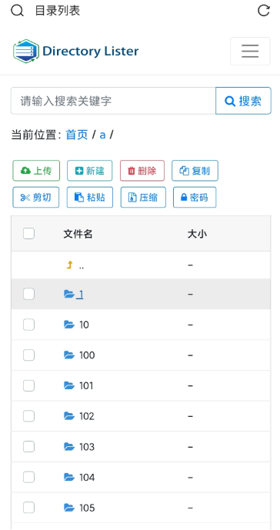This screenshot has width=280, height=530.
Task: Focus the search keyword input field
Action: pyautogui.click(x=113, y=101)
